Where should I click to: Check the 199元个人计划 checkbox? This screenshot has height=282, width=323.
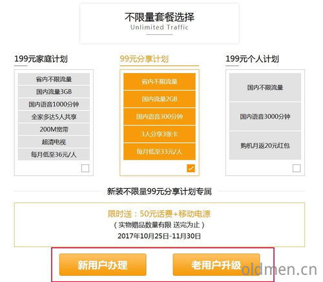coord(297,168)
